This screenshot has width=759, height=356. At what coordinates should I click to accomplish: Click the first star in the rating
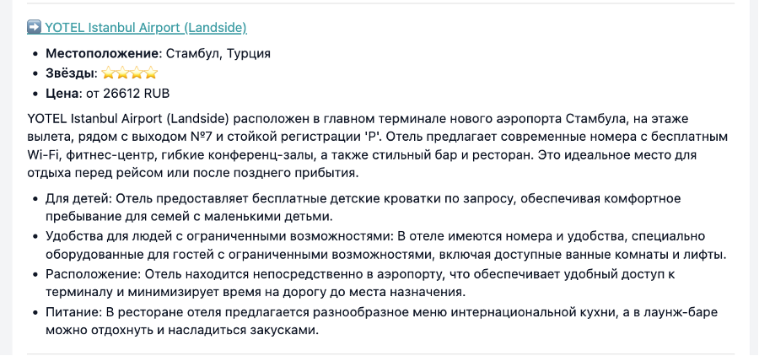coord(109,73)
